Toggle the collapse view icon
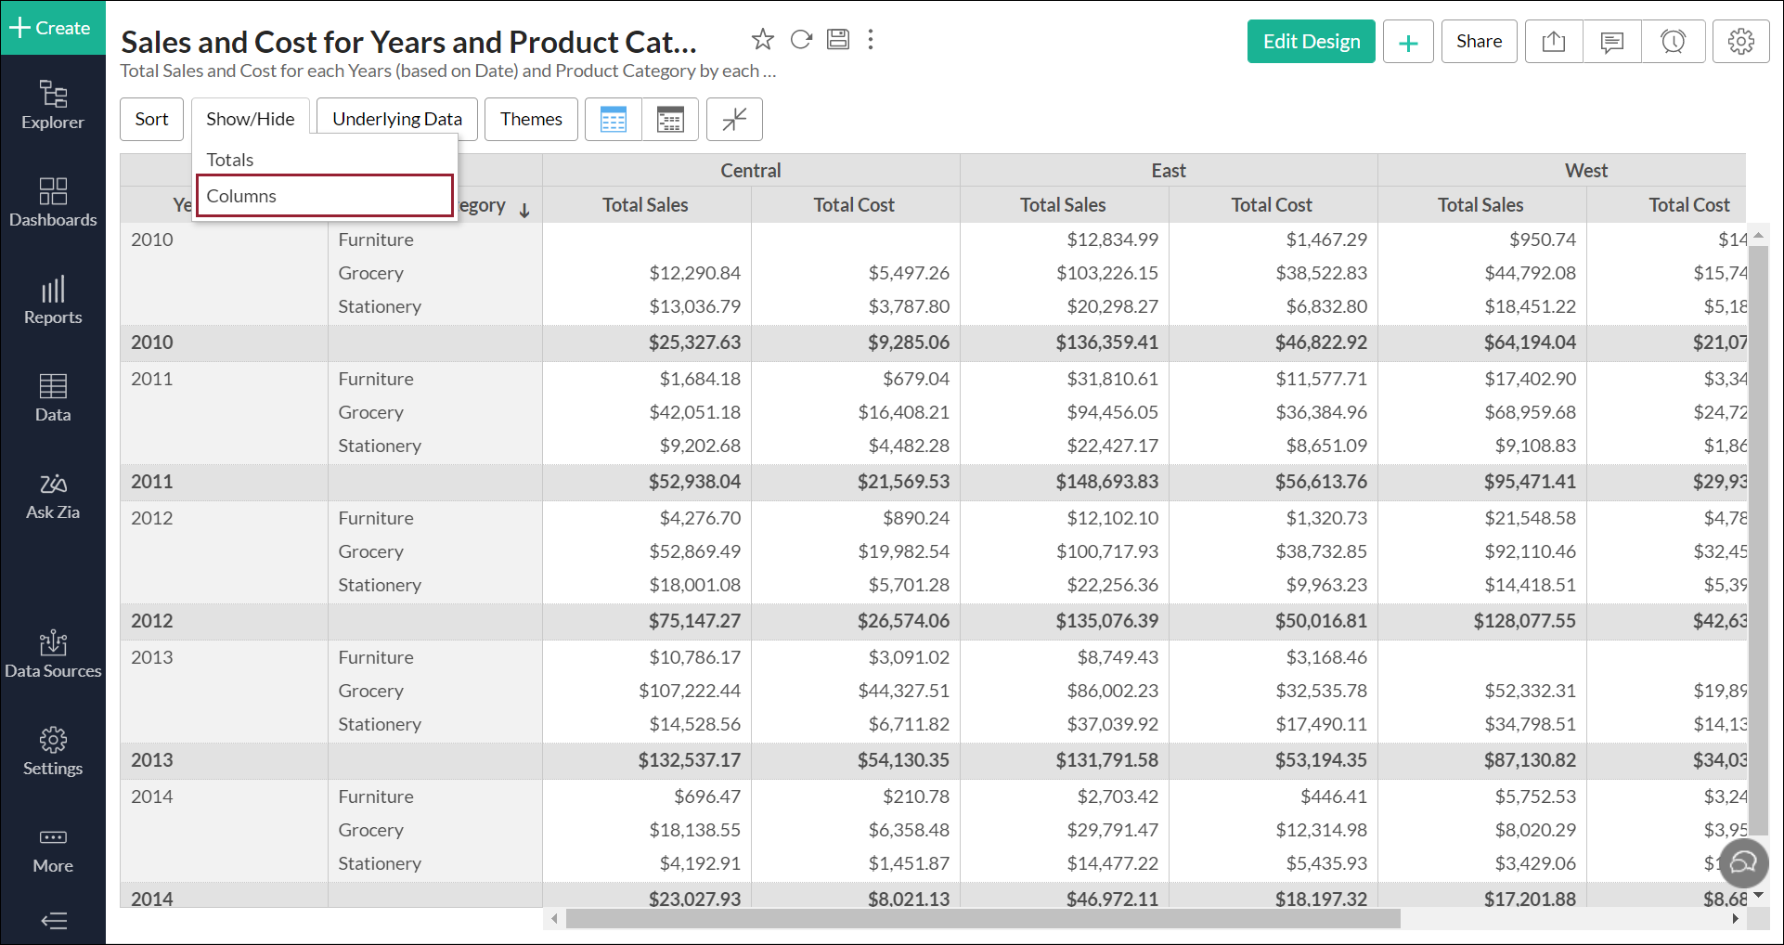The height and width of the screenshot is (945, 1784). point(734,119)
